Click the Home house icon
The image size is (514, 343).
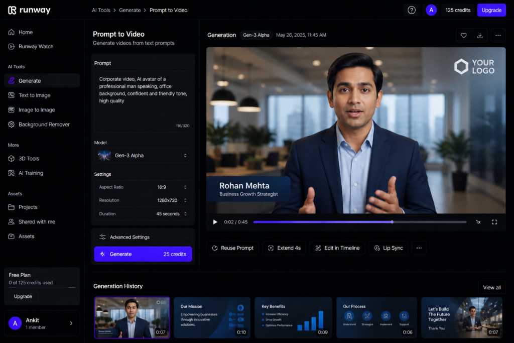click(x=12, y=32)
